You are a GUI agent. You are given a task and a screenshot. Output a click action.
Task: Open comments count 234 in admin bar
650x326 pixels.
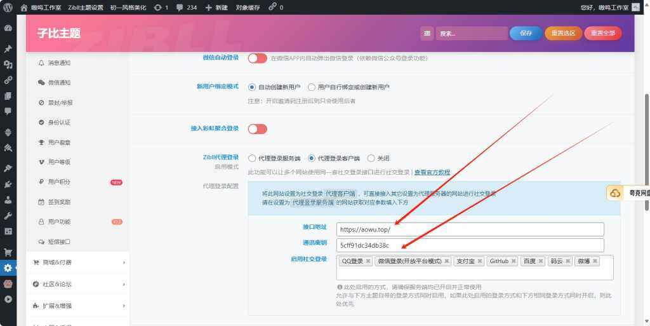(x=187, y=7)
